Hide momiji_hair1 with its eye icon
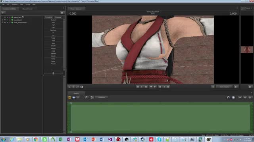 click(5, 20)
